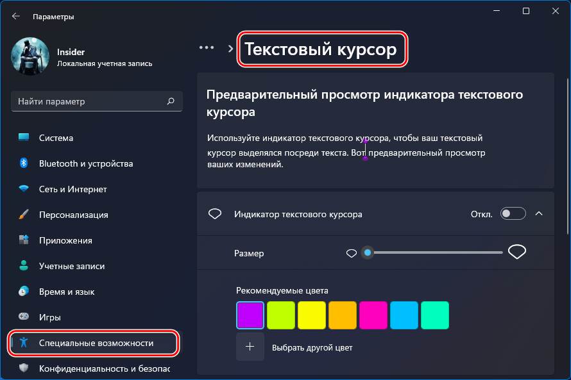The width and height of the screenshot is (571, 380).
Task: Collapse the Индикатор текстового курсора section
Action: (x=539, y=214)
